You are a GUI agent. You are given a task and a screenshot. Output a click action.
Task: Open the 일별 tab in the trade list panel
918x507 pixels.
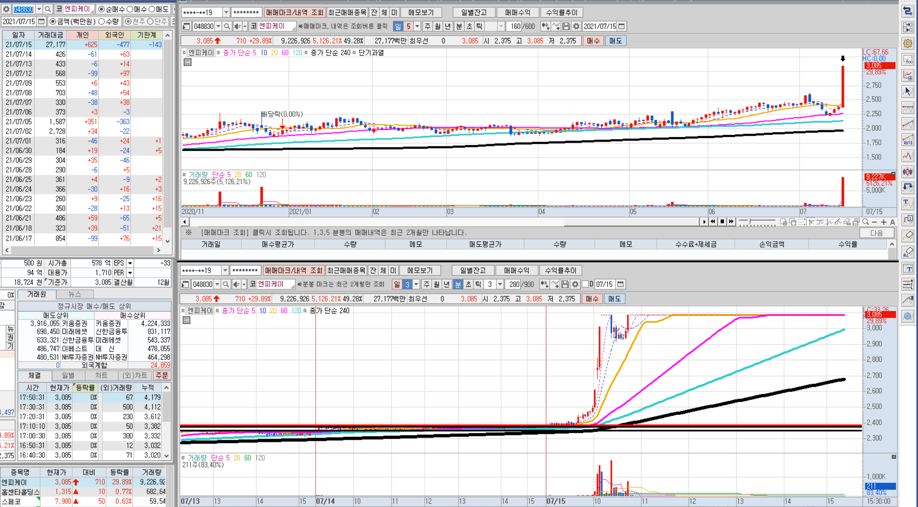(x=68, y=376)
